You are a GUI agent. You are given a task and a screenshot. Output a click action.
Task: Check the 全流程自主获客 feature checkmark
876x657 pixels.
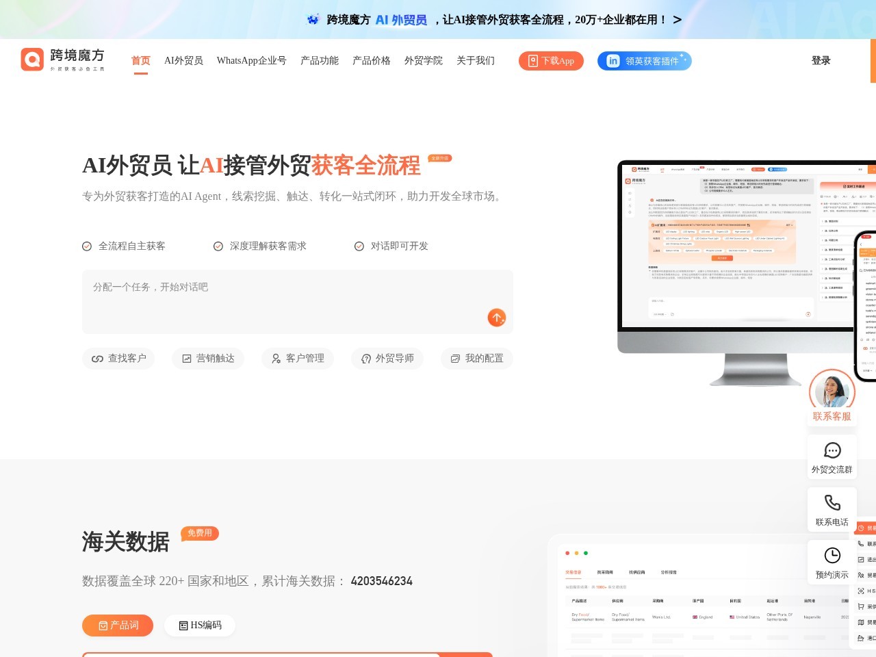click(x=87, y=246)
